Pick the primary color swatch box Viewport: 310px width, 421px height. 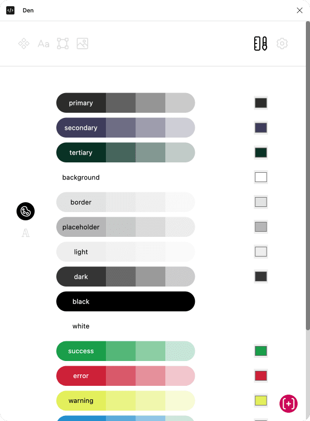pos(261,103)
